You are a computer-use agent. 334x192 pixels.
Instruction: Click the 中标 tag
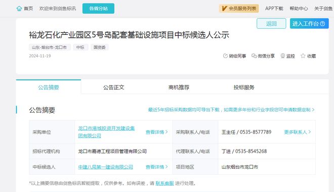[x=80, y=47]
